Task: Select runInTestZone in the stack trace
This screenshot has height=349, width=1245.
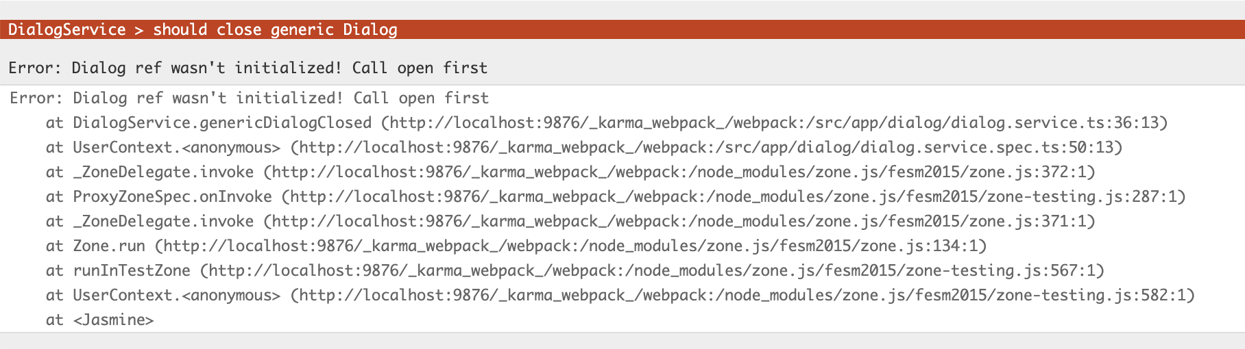Action: pyautogui.click(x=132, y=270)
